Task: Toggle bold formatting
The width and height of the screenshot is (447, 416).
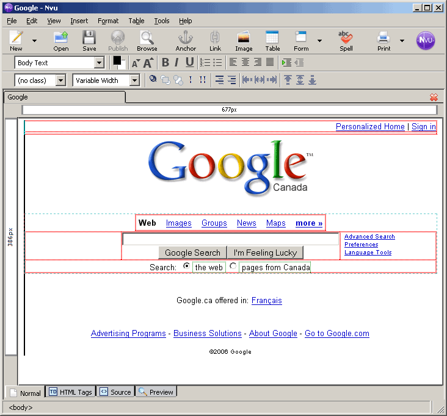Action: [x=165, y=62]
